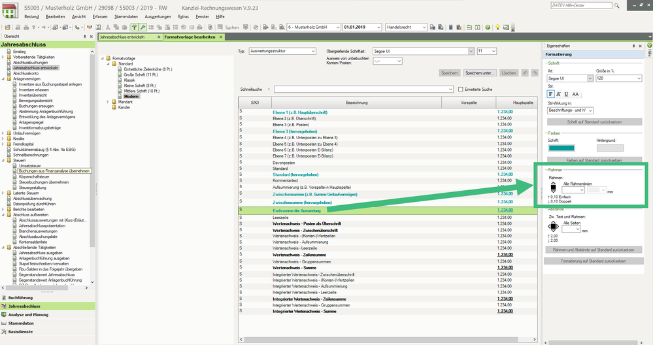
Task: Select row Endsumme der Auswertung
Action: click(388, 210)
